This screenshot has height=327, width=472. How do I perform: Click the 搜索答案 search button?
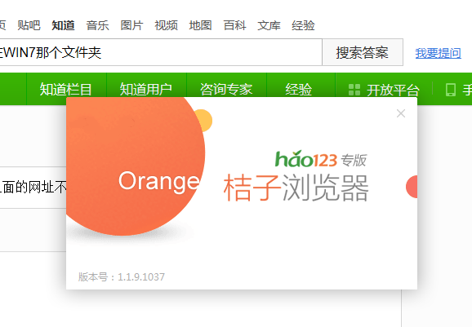click(363, 52)
